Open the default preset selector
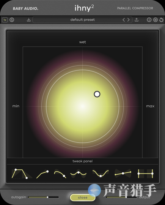This screenshot has height=205, width=165. click(x=82, y=20)
